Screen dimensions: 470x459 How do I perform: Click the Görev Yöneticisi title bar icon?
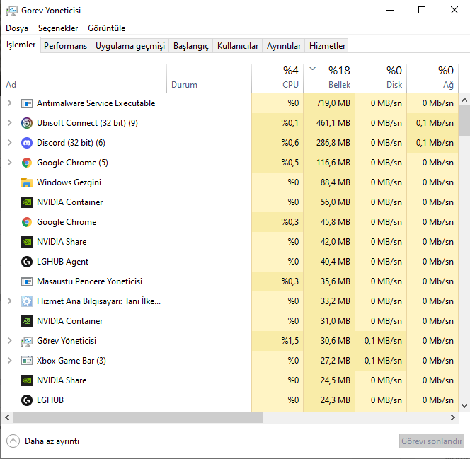pos(12,11)
